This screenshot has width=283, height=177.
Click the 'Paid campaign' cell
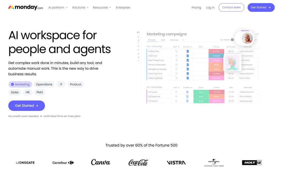click(x=245, y=96)
